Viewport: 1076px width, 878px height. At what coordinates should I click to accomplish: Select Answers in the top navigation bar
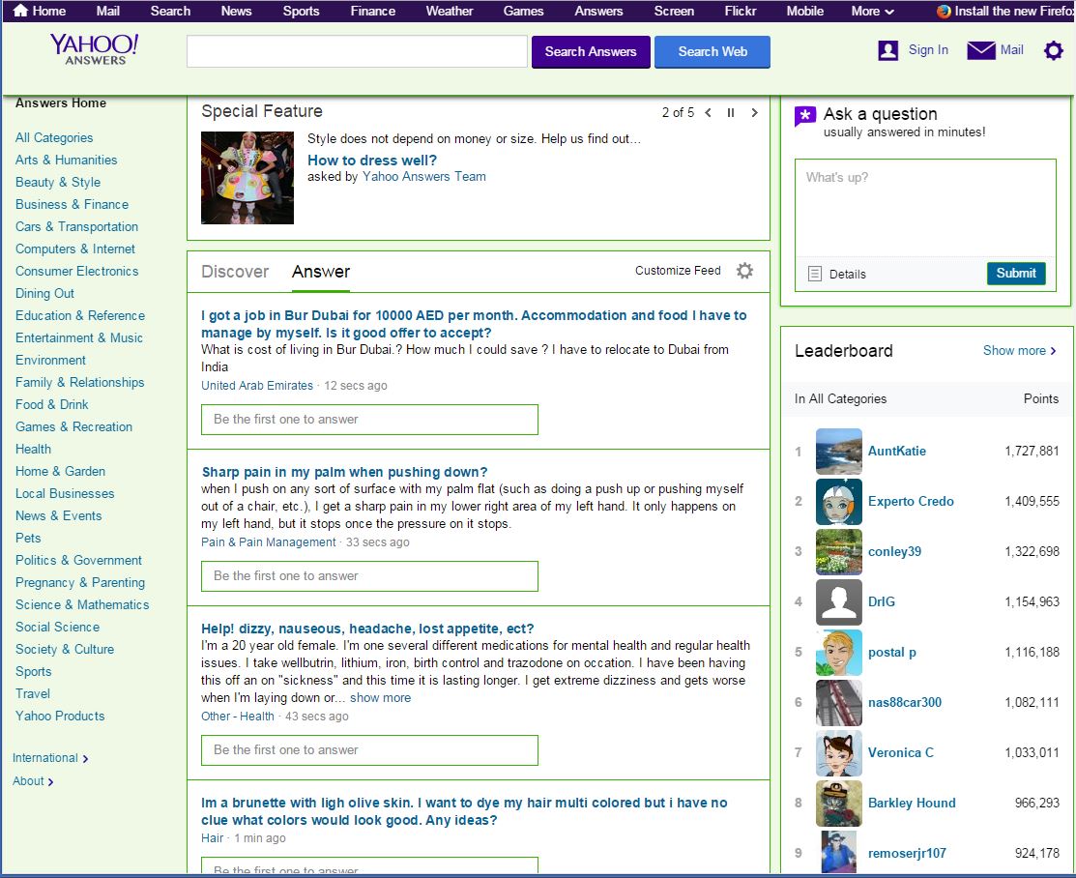(x=598, y=11)
